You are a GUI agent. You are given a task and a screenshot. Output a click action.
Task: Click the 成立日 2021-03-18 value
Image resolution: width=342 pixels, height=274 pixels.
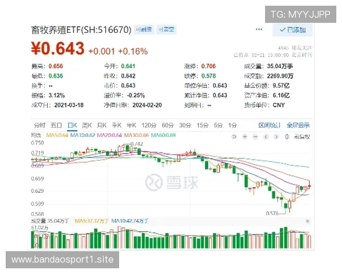tap(69, 105)
